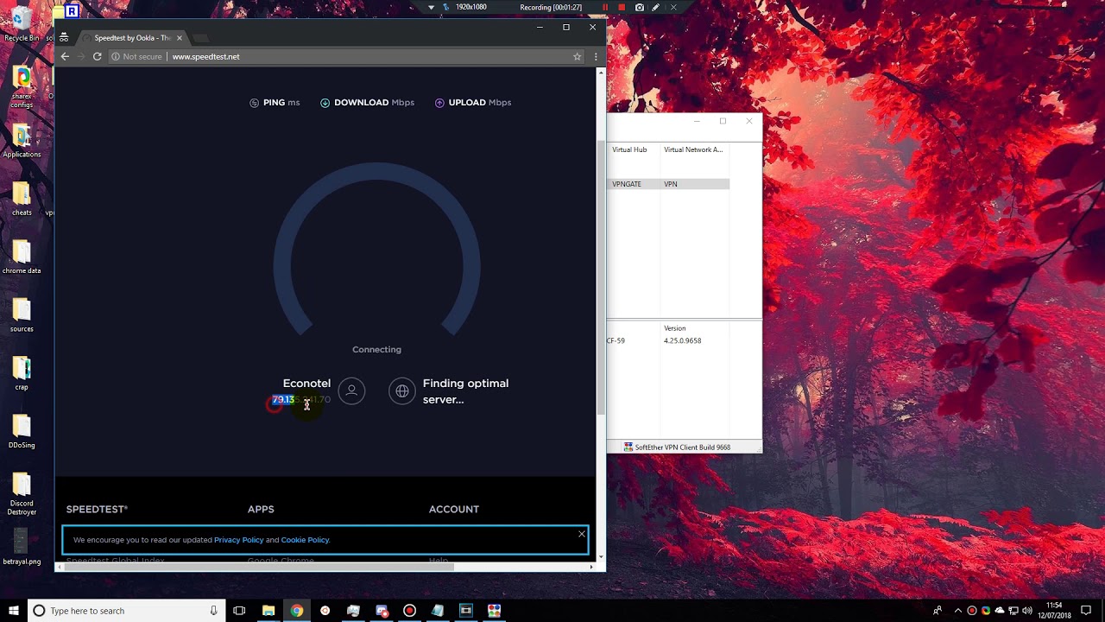The image size is (1105, 622).
Task: Open the sharex configs desktop icon
Action: [22, 88]
